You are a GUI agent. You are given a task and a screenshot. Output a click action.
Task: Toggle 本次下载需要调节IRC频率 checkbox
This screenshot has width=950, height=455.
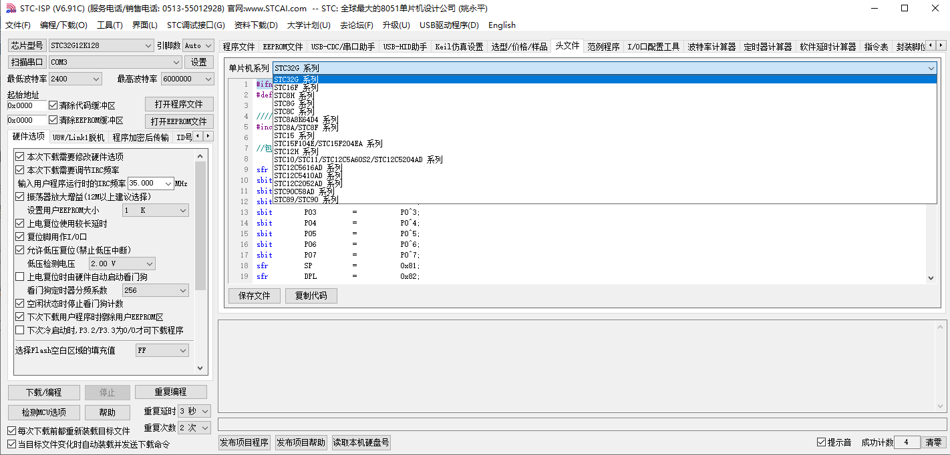(x=20, y=170)
